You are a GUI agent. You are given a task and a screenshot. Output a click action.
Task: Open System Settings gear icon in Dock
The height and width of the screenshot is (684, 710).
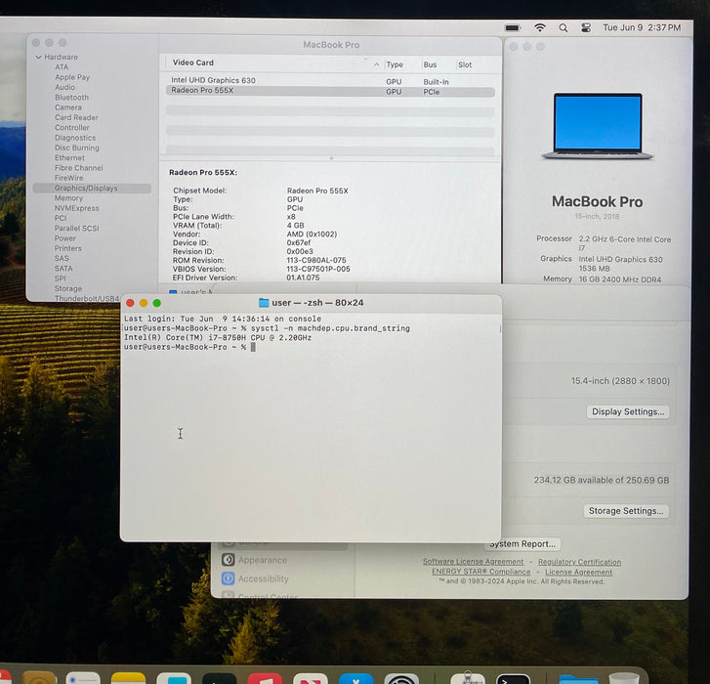[401, 678]
